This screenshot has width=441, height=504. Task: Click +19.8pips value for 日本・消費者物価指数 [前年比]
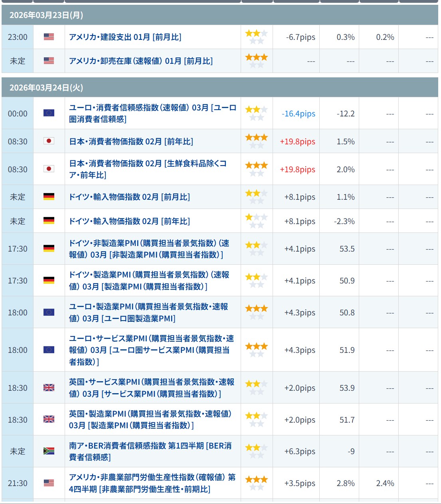tap(297, 142)
